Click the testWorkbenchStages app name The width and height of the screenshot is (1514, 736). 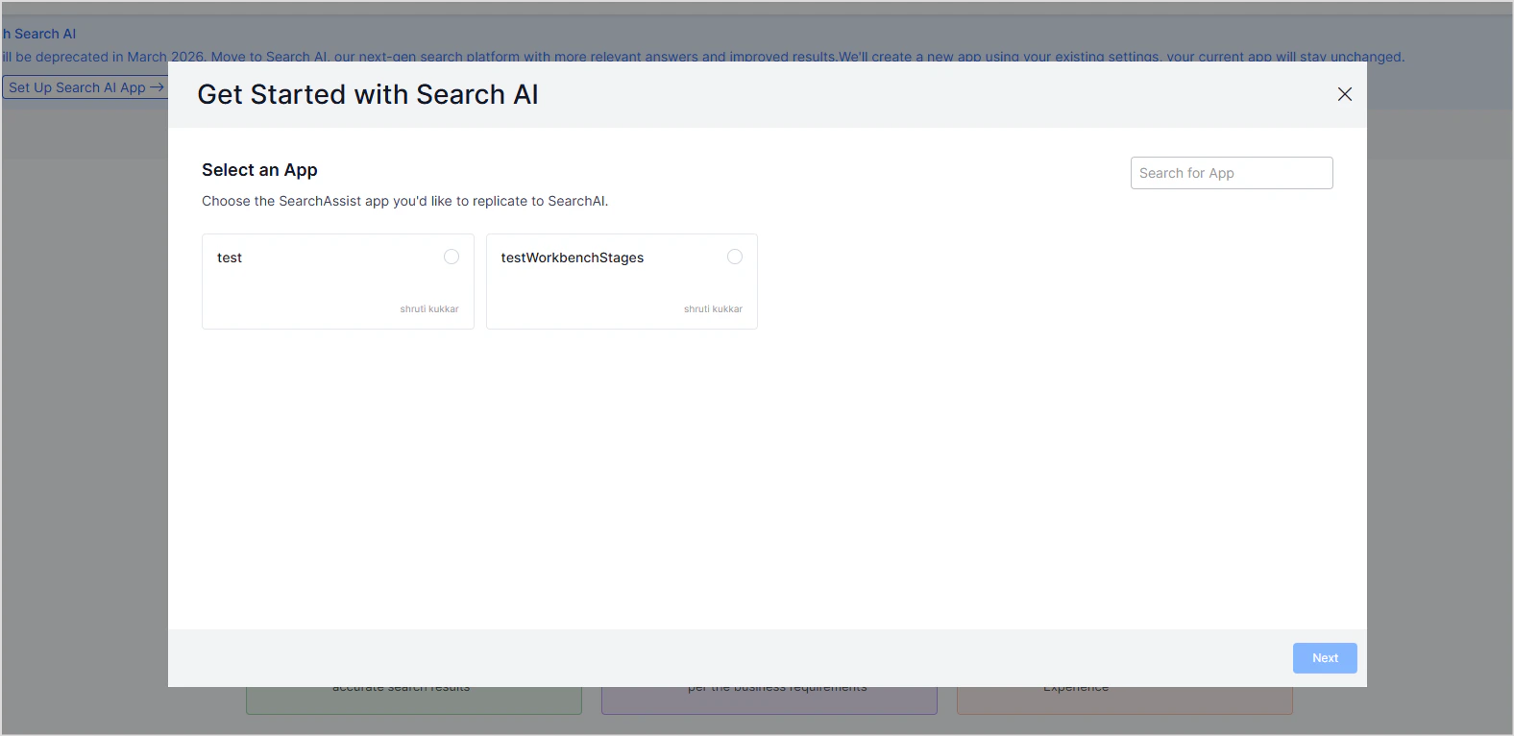click(x=573, y=258)
